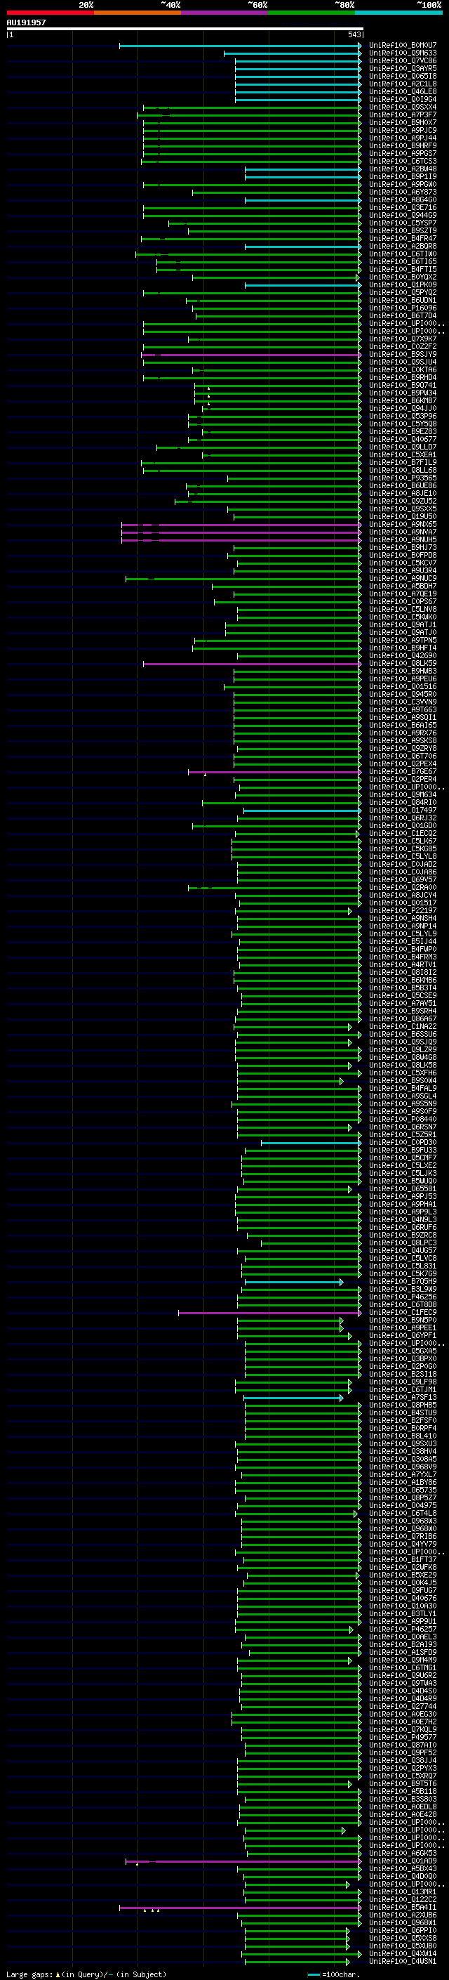Select the UniRef100_Q6T706 label

coord(402,756)
